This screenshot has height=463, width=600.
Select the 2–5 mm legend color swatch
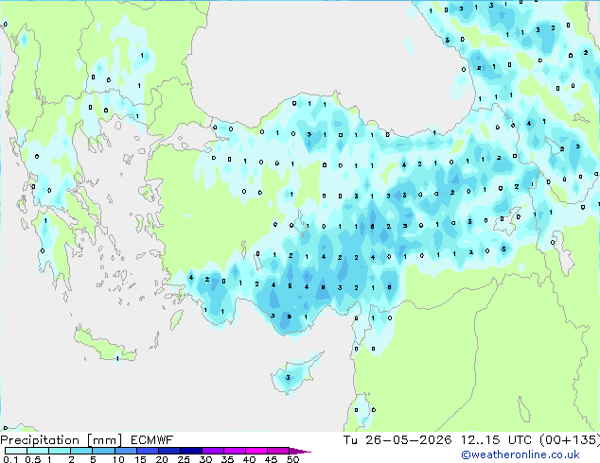pyautogui.click(x=81, y=451)
